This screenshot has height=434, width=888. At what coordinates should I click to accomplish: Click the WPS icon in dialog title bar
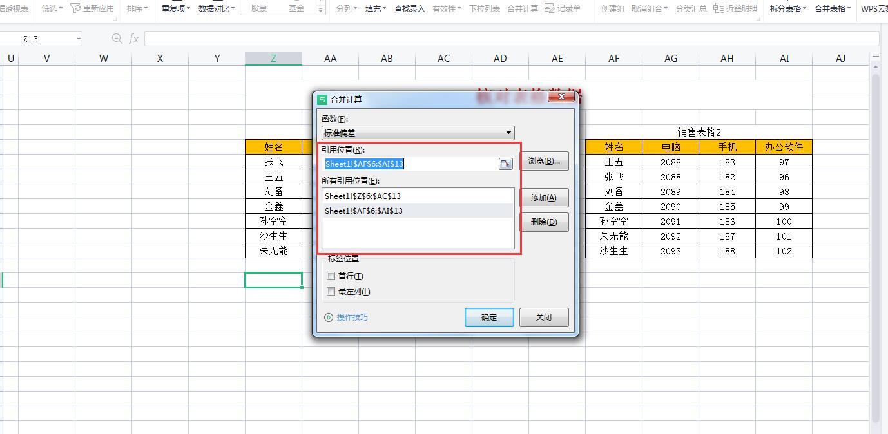point(322,99)
